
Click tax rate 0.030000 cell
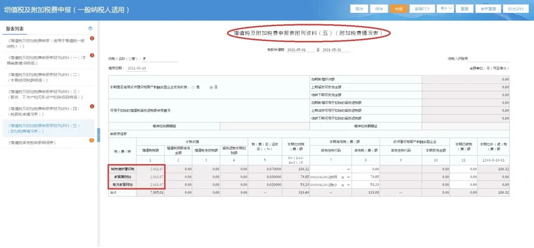coord(265,177)
